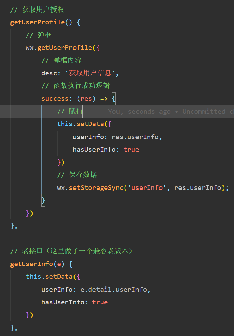This screenshot has height=336, width=234.
Task: Place cursor after the "// 赋值" comment
Action: pos(83,111)
